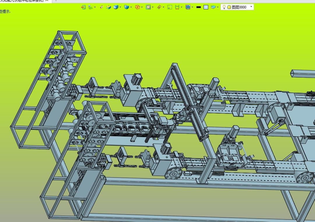This screenshot has height=222, width=315.
Task: Click the black line color swatch
Action: coord(199,7)
